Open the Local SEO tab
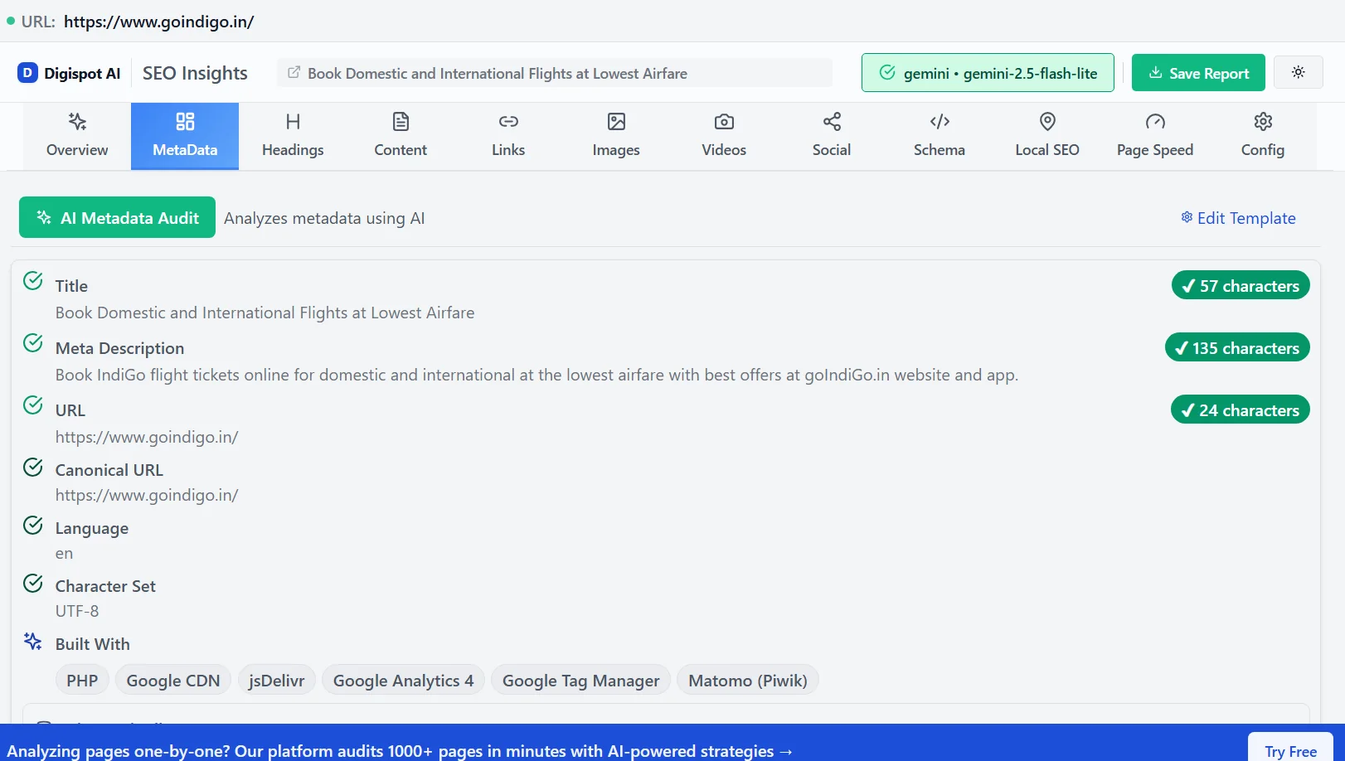The width and height of the screenshot is (1345, 761). (1047, 136)
